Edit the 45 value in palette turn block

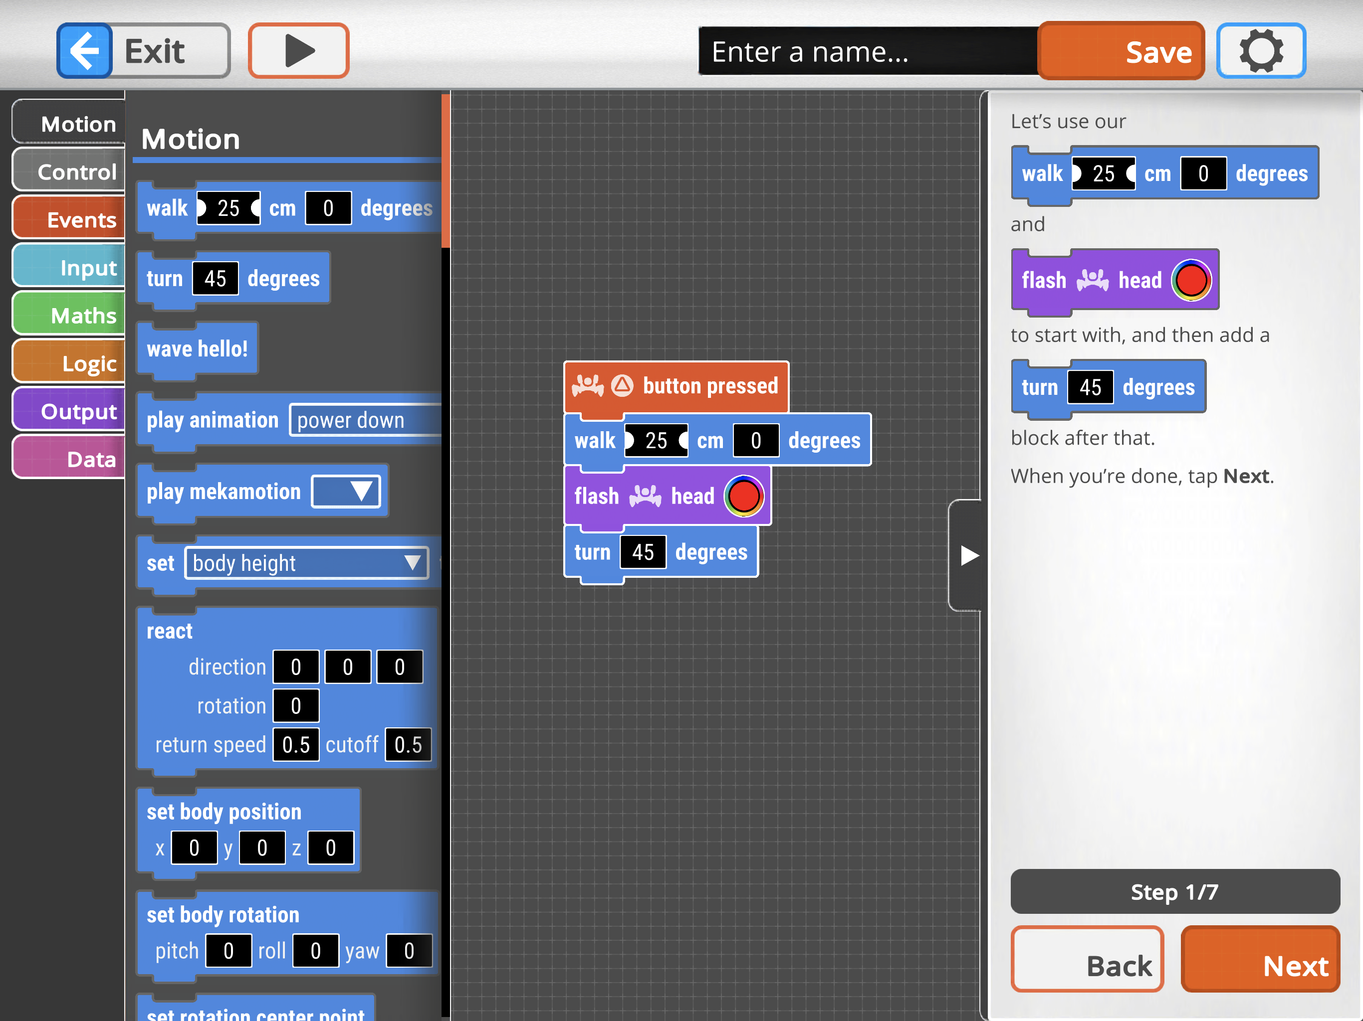point(216,278)
